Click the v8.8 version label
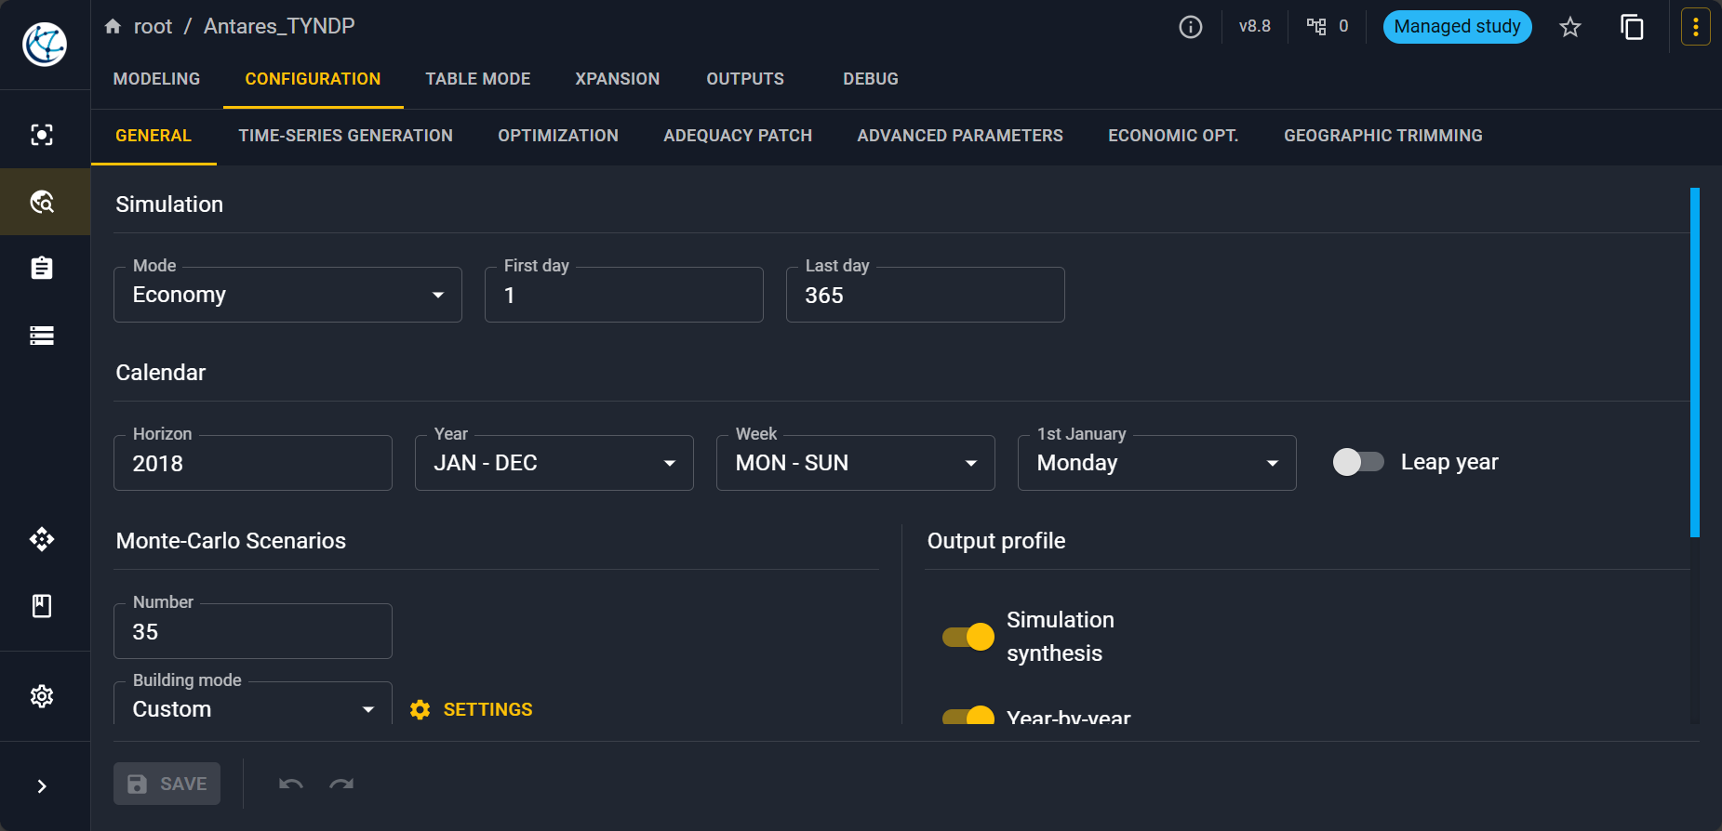Image resolution: width=1722 pixels, height=831 pixels. pyautogui.click(x=1254, y=26)
